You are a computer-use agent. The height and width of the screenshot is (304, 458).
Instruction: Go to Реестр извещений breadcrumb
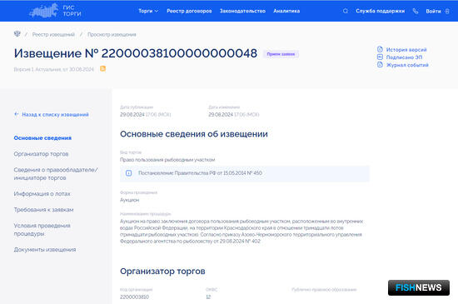click(x=53, y=34)
